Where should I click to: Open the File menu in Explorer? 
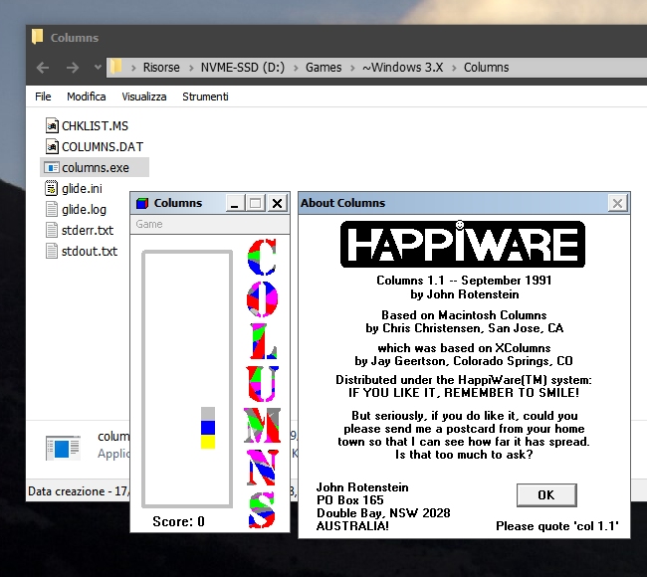[43, 96]
